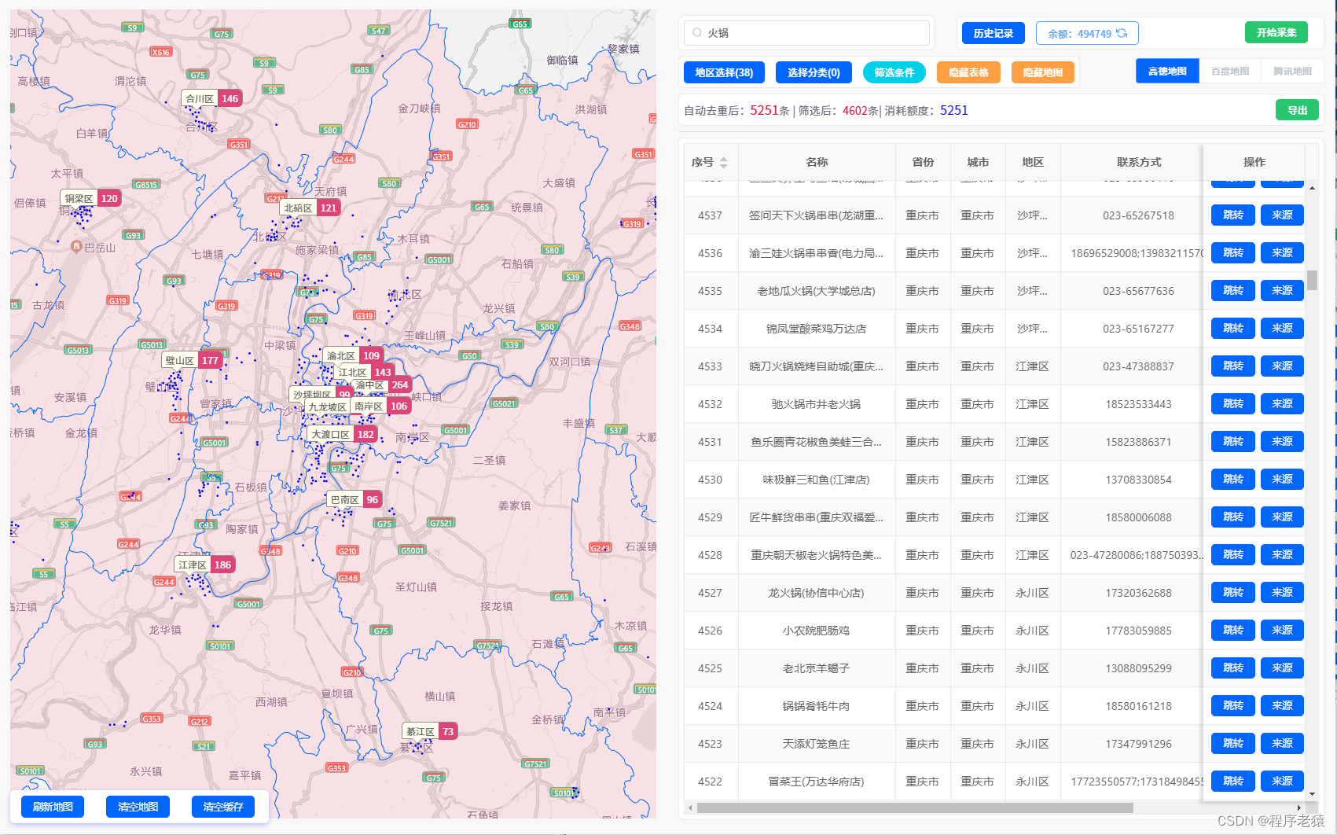1337x835 pixels.
Task: Click 来源 for row 4529
Action: click(x=1282, y=517)
